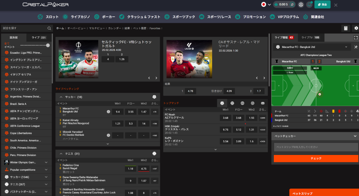Expand Popular competitions in sidebar

pos(46,170)
